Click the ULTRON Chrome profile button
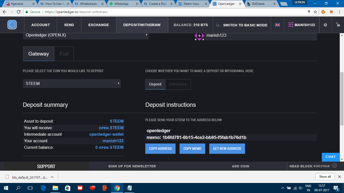 click(300, 2)
